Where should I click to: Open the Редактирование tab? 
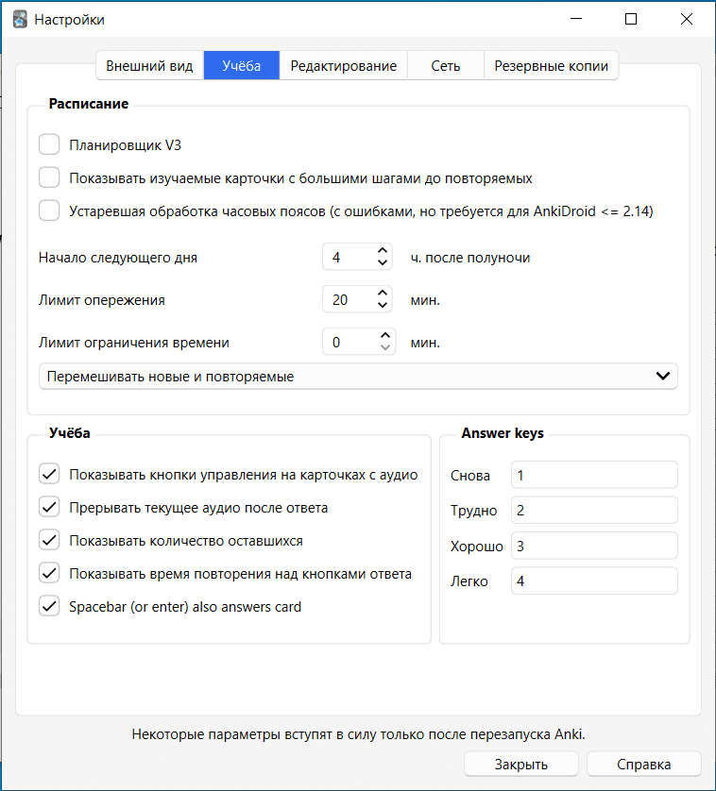tap(343, 66)
